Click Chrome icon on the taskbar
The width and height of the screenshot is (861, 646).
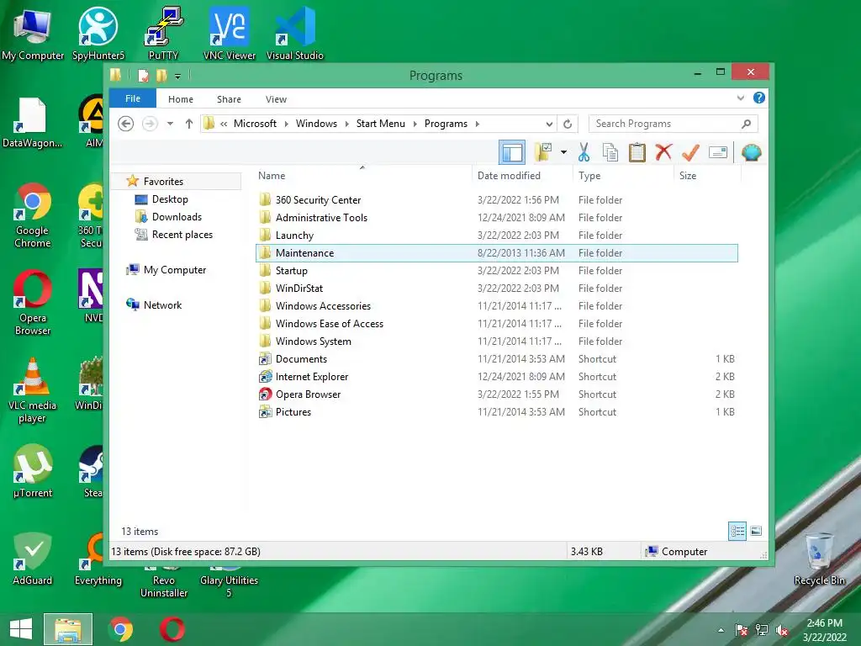pyautogui.click(x=121, y=629)
